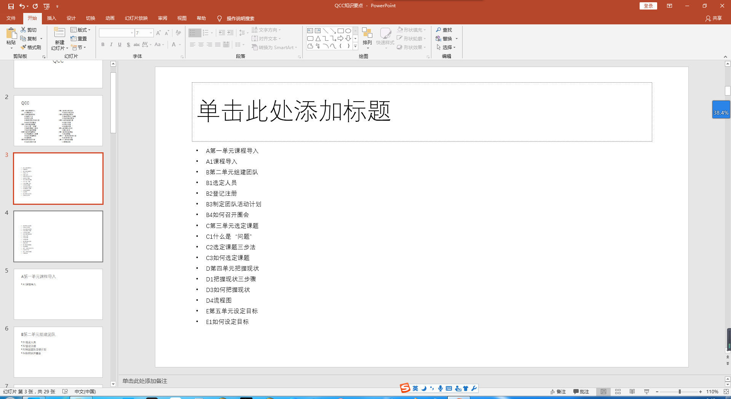The width and height of the screenshot is (731, 399).
Task: Open the Replace (替换) dropdown arrow
Action: pyautogui.click(x=456, y=38)
